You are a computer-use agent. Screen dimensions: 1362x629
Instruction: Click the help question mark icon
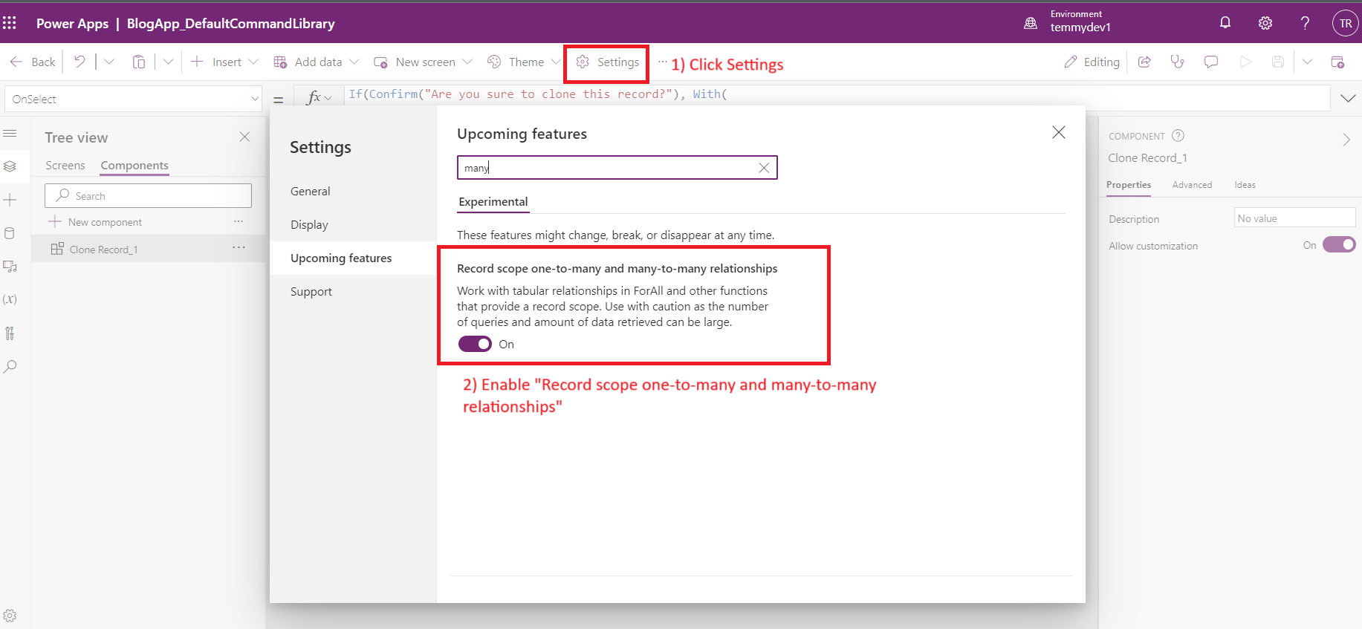point(1305,23)
